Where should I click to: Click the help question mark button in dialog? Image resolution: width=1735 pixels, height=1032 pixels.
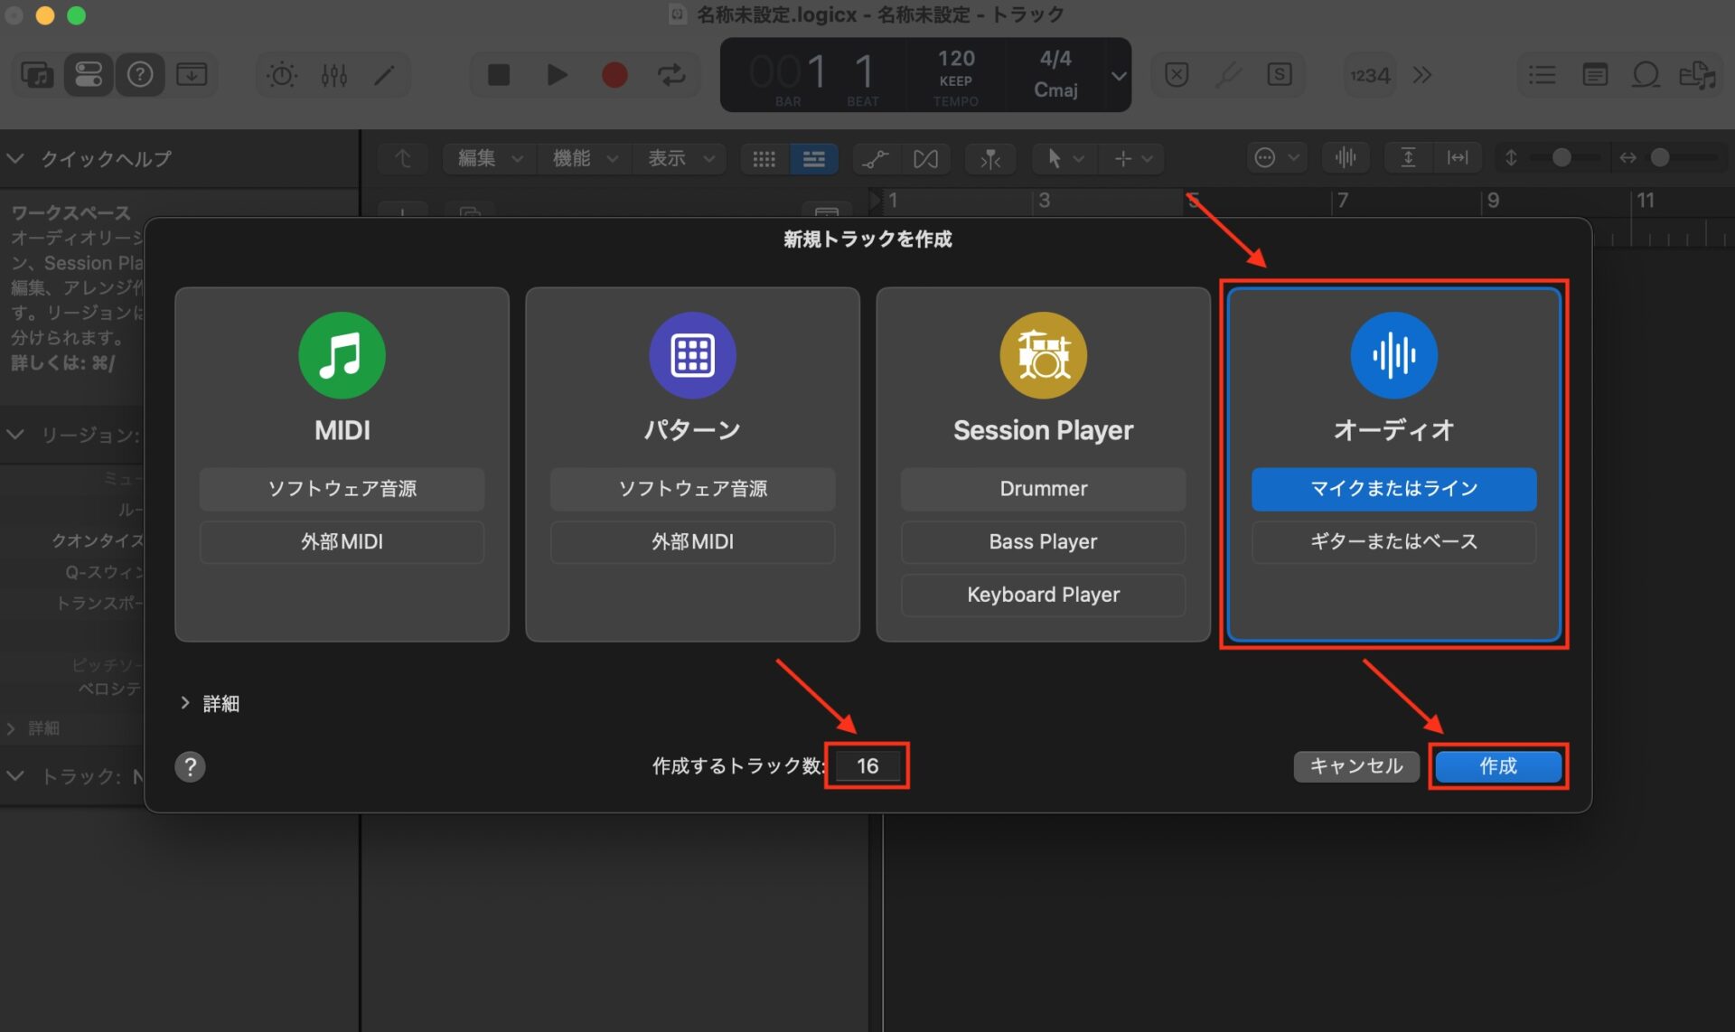(190, 767)
